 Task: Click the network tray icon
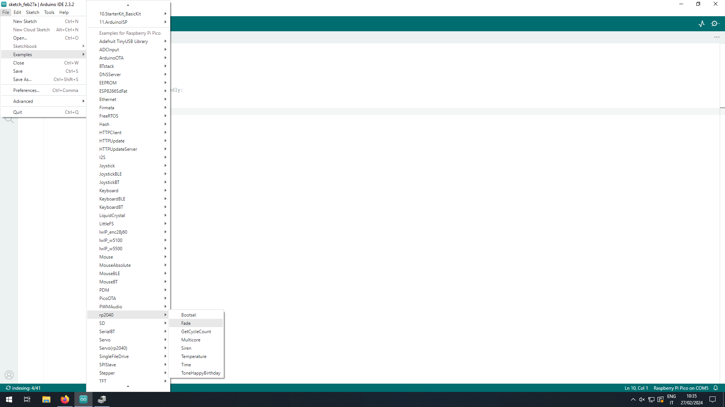tap(651, 399)
